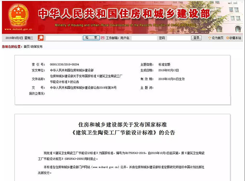The image size is (245, 181).
Task: Focus the site search input field
Action: pyautogui.click(x=64, y=38)
